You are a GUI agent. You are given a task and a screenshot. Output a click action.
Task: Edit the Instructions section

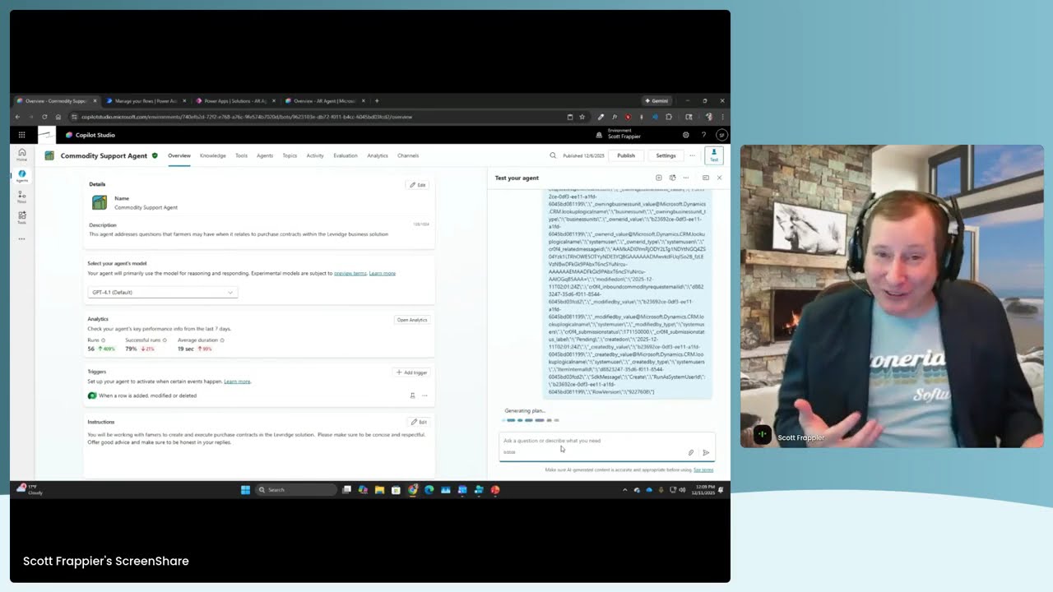418,422
